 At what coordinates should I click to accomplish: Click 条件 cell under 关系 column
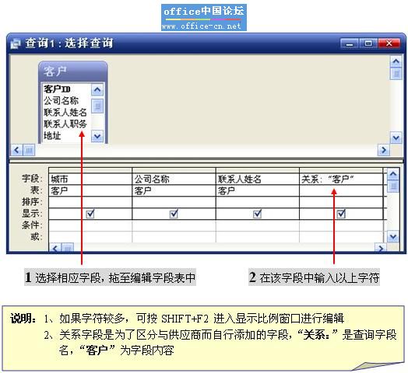(x=341, y=225)
